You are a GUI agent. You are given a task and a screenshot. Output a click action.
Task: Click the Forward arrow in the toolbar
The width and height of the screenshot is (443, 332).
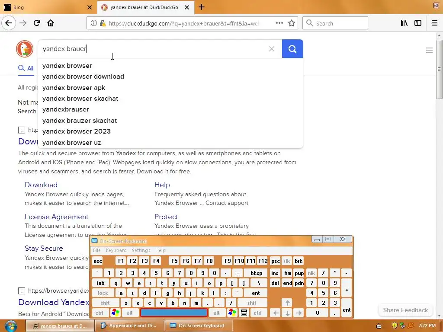click(23, 23)
